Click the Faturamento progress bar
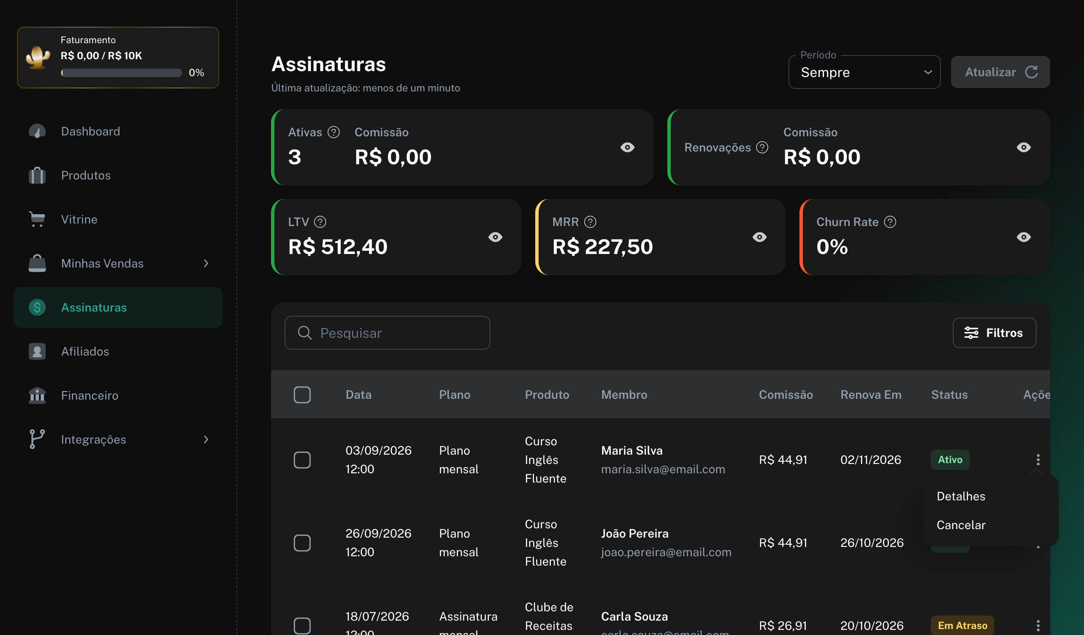The image size is (1084, 635). (121, 73)
